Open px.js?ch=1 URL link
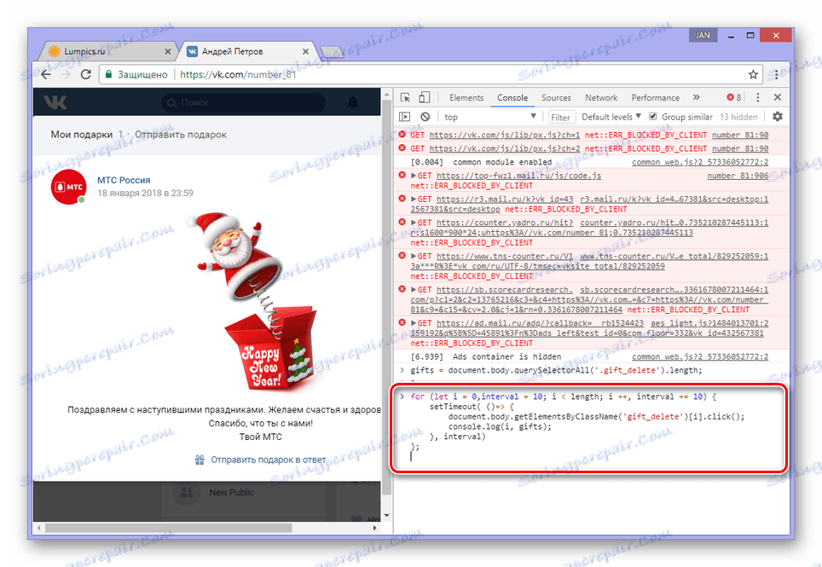Viewport: 822px width, 567px height. (x=505, y=135)
